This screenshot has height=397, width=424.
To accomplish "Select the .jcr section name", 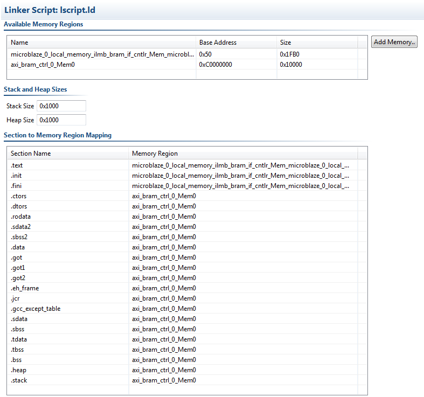I will [15, 298].
